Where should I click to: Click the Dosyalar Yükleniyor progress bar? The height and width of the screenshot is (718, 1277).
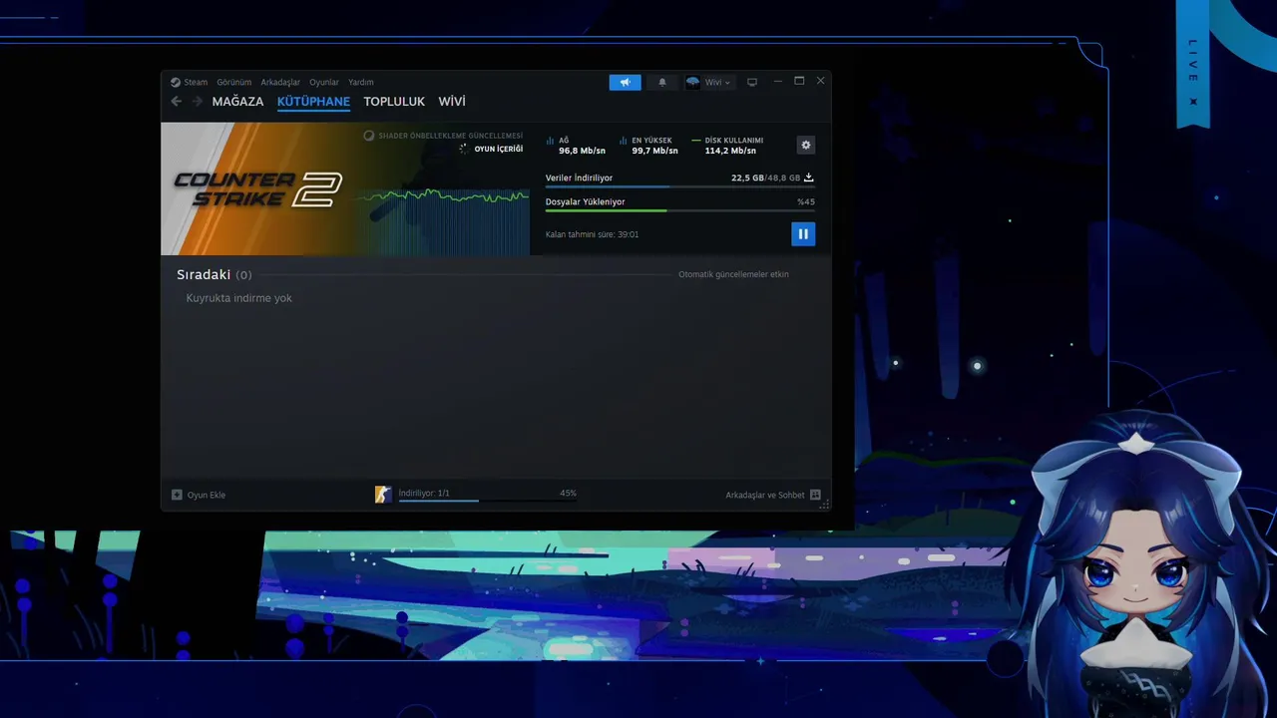680,210
